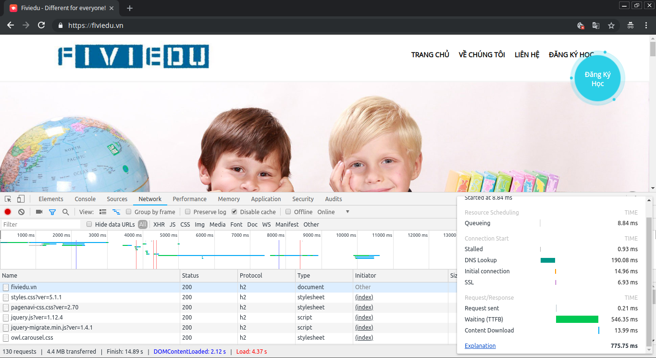Open a new tab with the plus button
656x358 pixels.
130,8
